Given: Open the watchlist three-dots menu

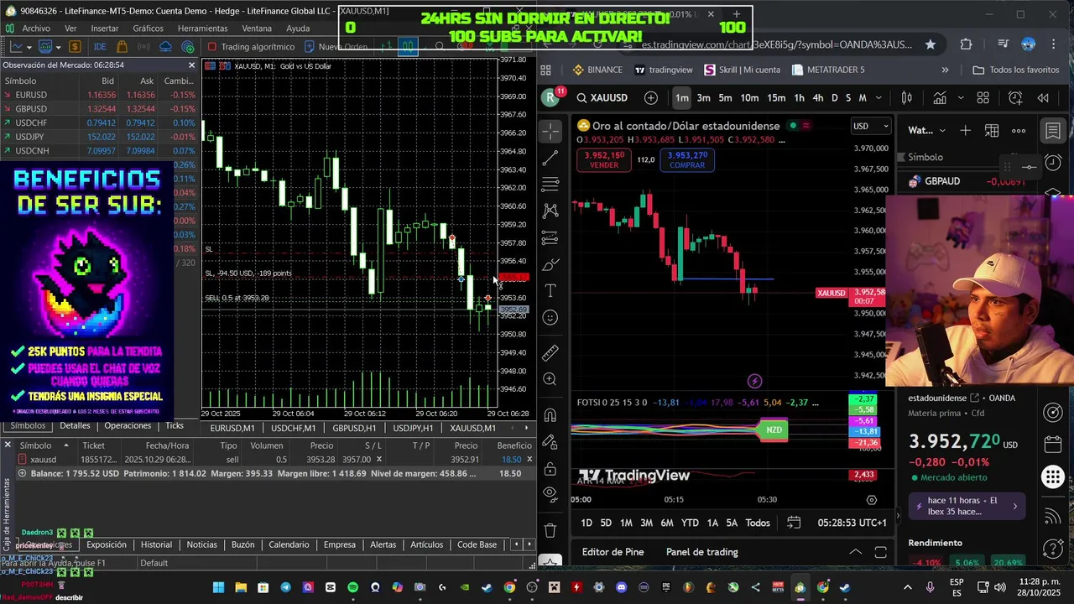Looking at the screenshot, I should pos(1019,131).
